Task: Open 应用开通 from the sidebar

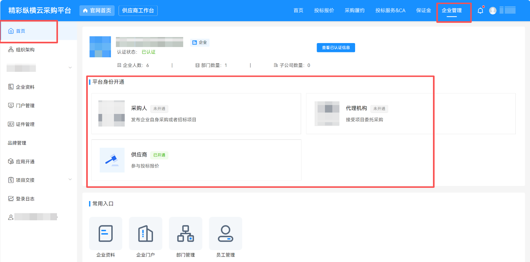Action: click(25, 162)
